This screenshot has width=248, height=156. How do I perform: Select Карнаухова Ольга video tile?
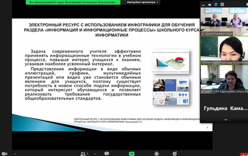(224, 78)
